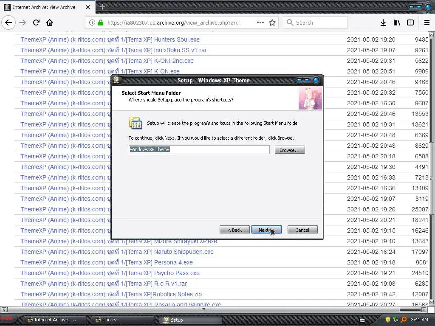435x326 pixels.
Task: Click Next in the Setup wizard
Action: 266,230
